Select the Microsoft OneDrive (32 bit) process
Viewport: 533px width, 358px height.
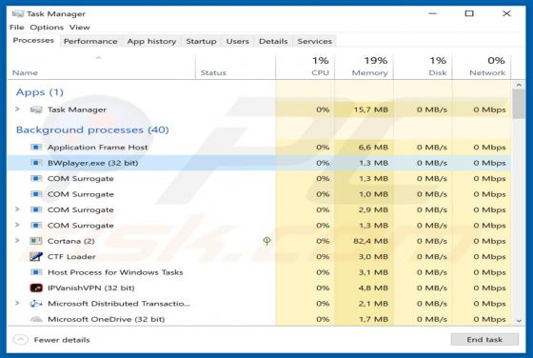click(x=259, y=319)
